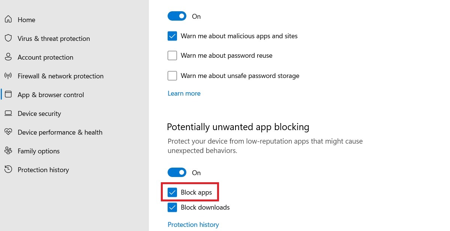
Task: Click the Device performance & health heart icon
Action: point(9,132)
